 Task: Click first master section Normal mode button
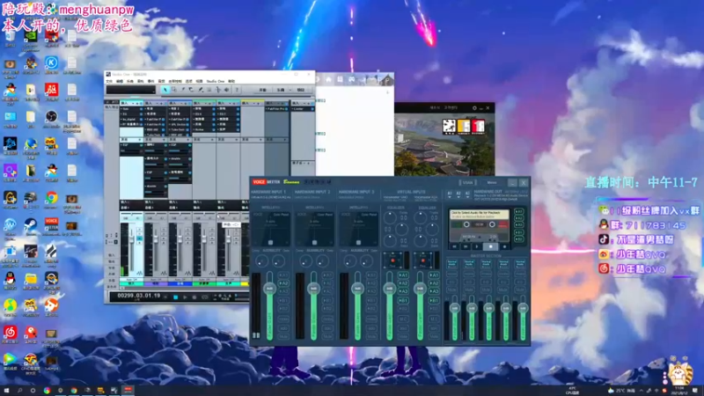pos(451,263)
